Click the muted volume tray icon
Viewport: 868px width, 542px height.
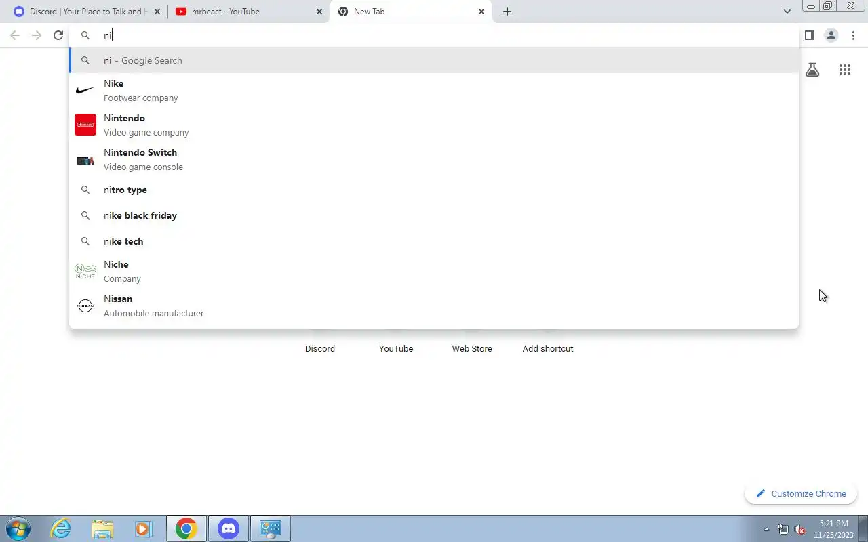pyautogui.click(x=800, y=529)
